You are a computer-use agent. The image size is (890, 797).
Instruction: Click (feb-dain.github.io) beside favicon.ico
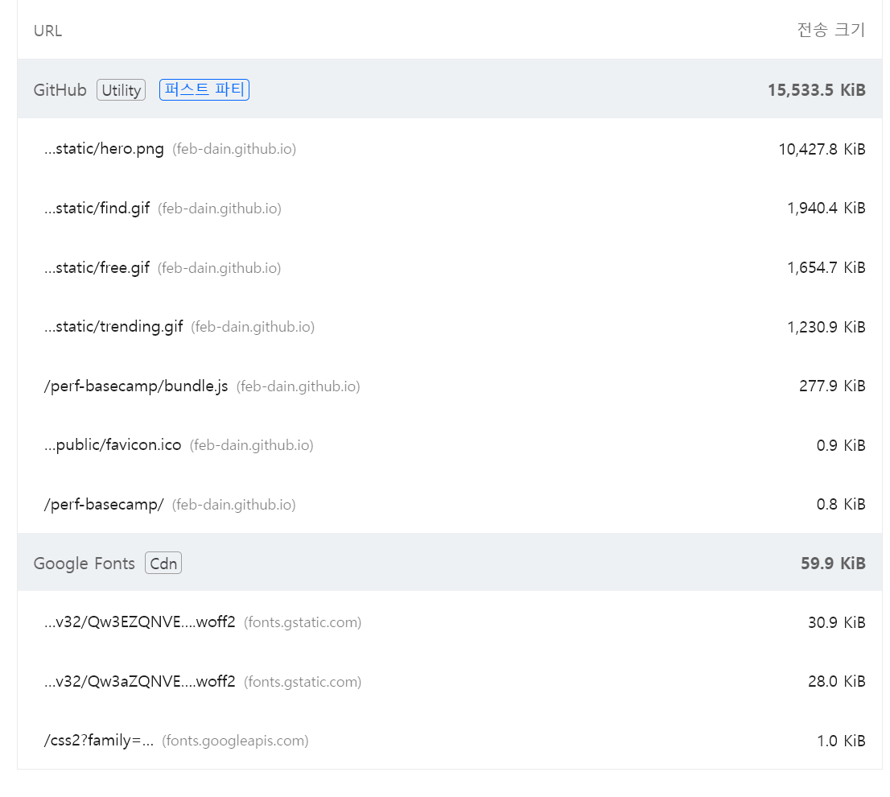251,446
